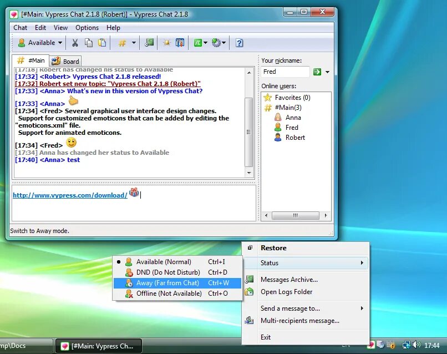Click the Vypress Chat heart tray icon
Image resolution: width=447 pixels, height=354 pixels.
tap(370, 345)
